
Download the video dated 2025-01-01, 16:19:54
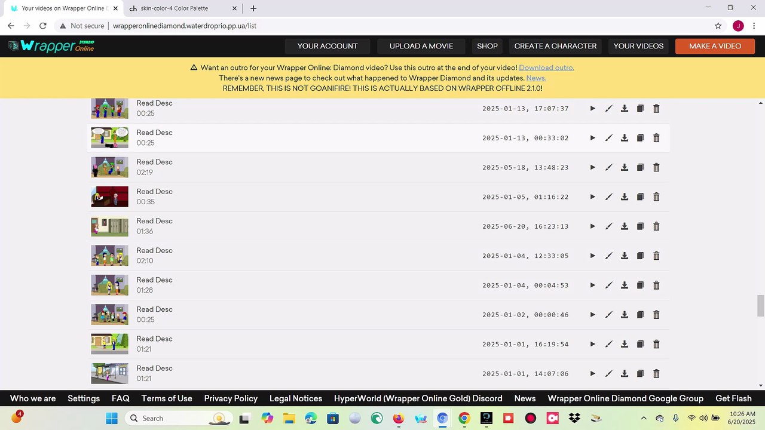tap(625, 344)
